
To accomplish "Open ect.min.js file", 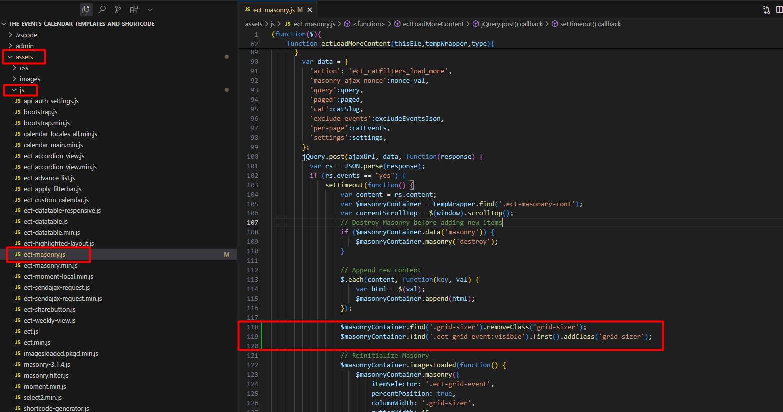I will (x=37, y=342).
